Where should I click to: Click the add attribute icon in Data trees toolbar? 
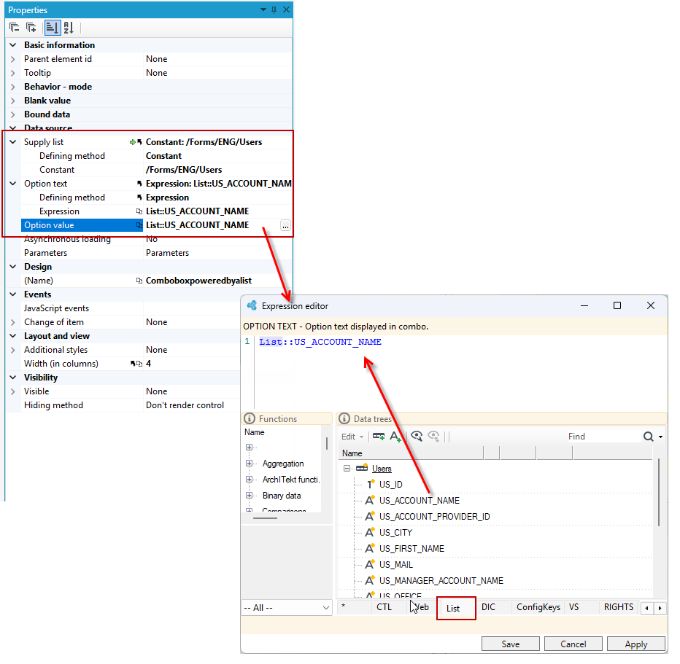pyautogui.click(x=395, y=436)
